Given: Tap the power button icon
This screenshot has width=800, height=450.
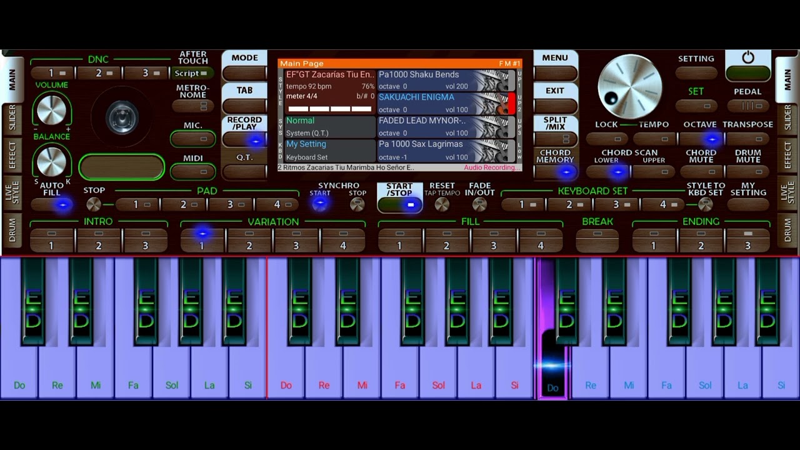Looking at the screenshot, I should pos(747,57).
